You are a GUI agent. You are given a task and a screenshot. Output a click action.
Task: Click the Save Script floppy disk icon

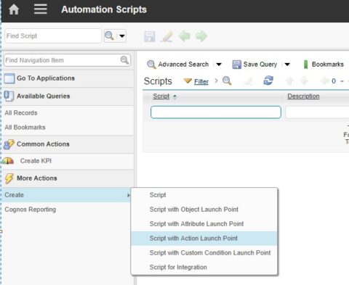[x=150, y=36]
